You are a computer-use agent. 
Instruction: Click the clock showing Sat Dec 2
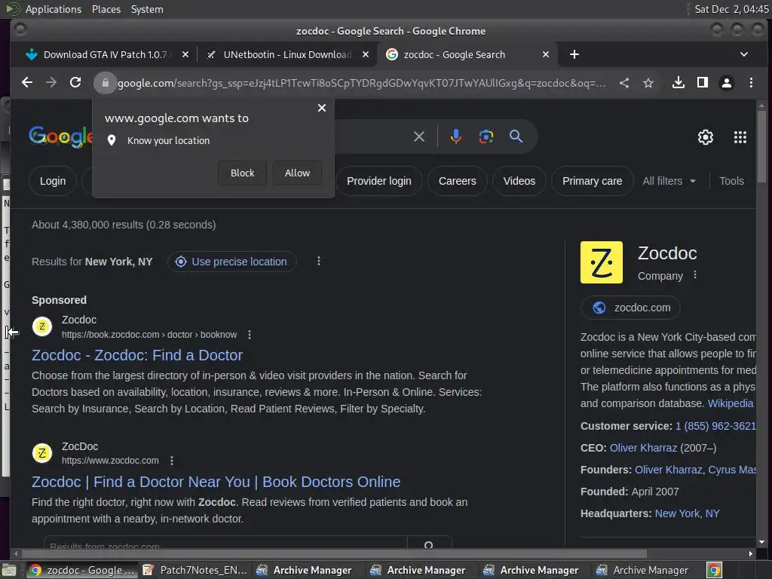[731, 9]
